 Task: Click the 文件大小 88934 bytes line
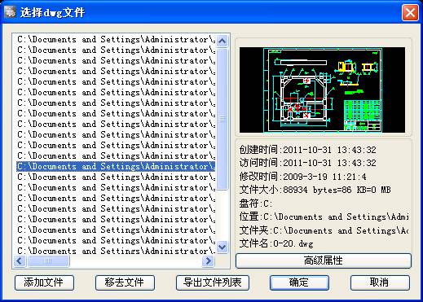315,190
